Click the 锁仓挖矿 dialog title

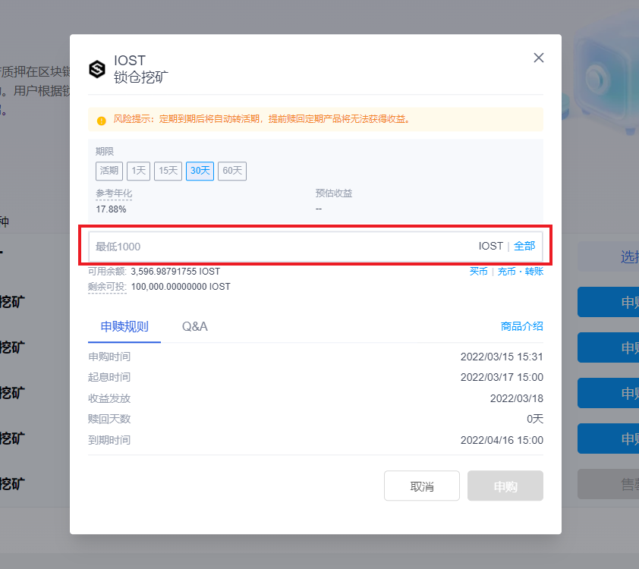click(141, 77)
